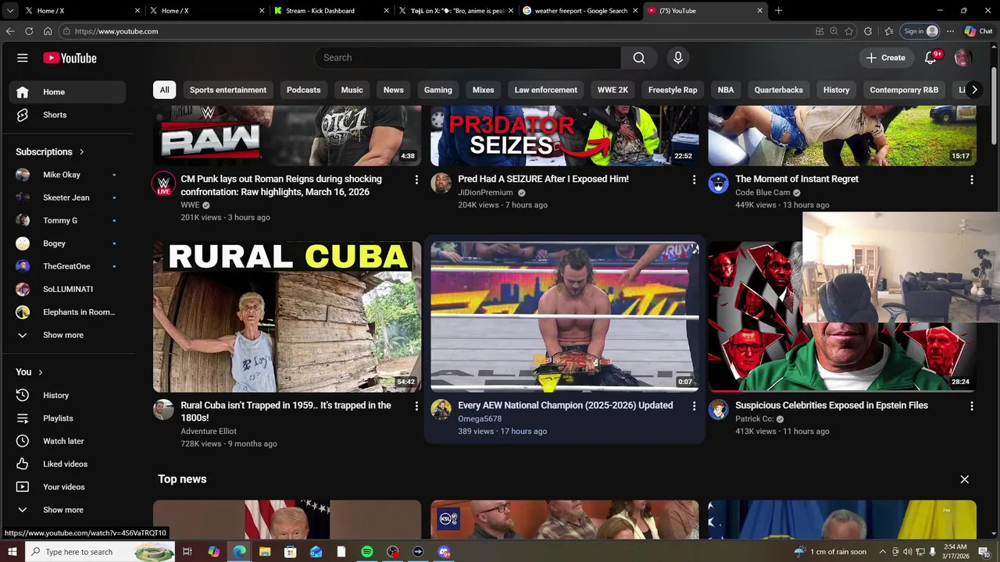1000x562 pixels.
Task: Open more options for AEW National Champion video
Action: pos(694,406)
